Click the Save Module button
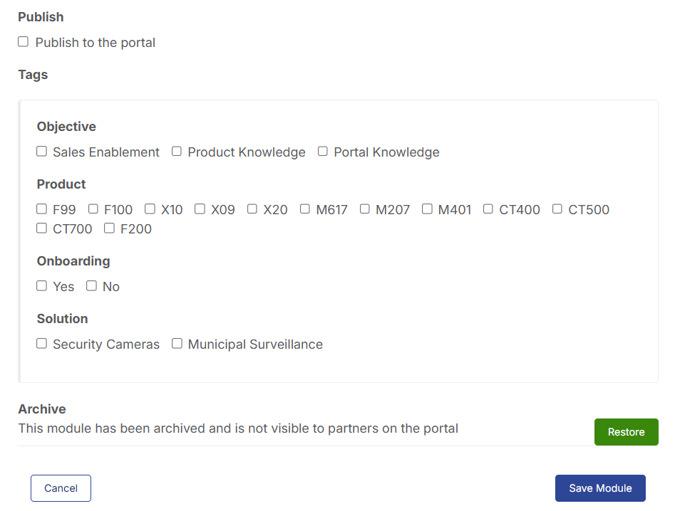The image size is (675, 511). click(x=600, y=488)
